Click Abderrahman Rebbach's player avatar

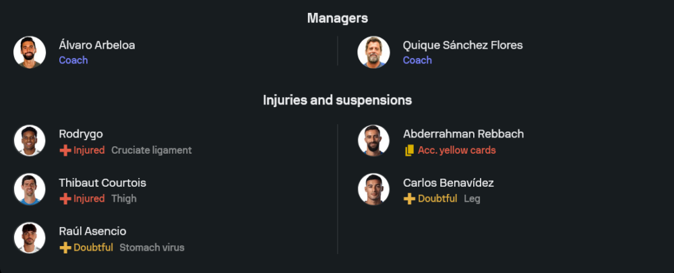click(373, 141)
